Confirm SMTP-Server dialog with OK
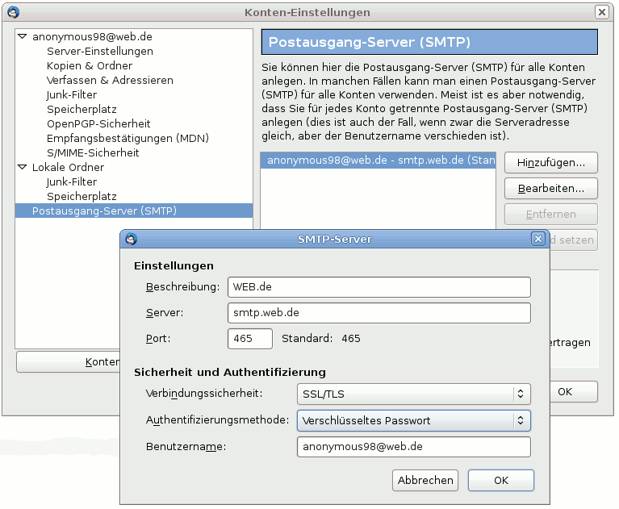 (x=501, y=480)
